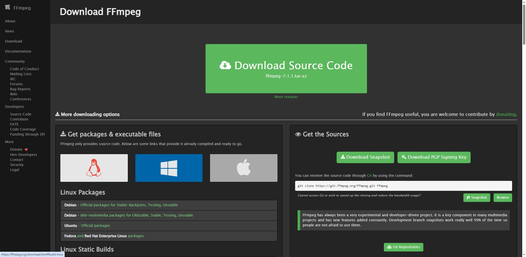Image resolution: width=526 pixels, height=257 pixels.
Task: Open the Legal sidebar link
Action: (15, 170)
